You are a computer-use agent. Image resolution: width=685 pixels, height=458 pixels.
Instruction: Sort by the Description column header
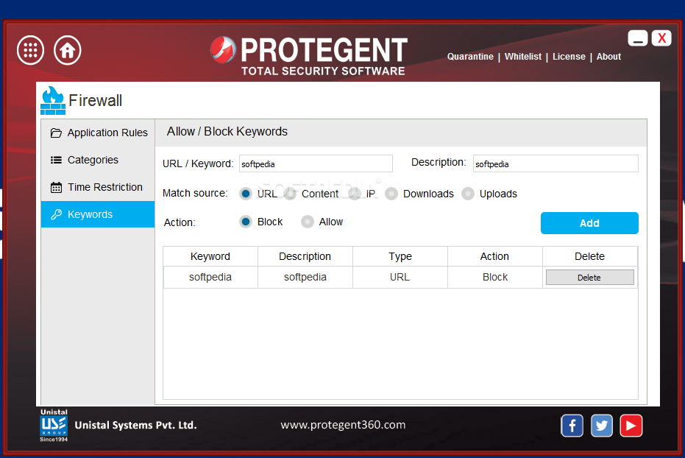(305, 256)
